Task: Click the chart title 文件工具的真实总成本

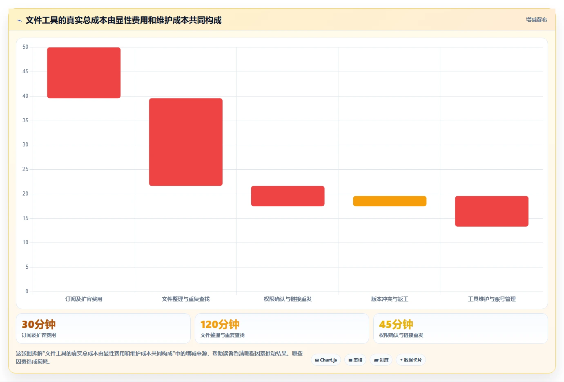Action: click(x=123, y=20)
